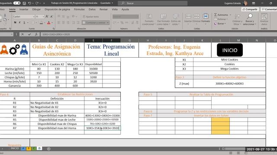Viewport: 277px width, 155px height.
Task: Toggle bold (N) formatting
Action: coord(15,22)
